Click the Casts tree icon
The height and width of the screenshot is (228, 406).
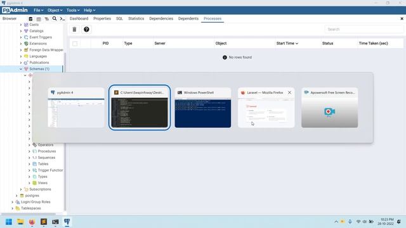click(26, 25)
